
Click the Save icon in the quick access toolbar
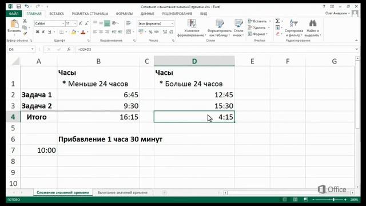(19, 6)
